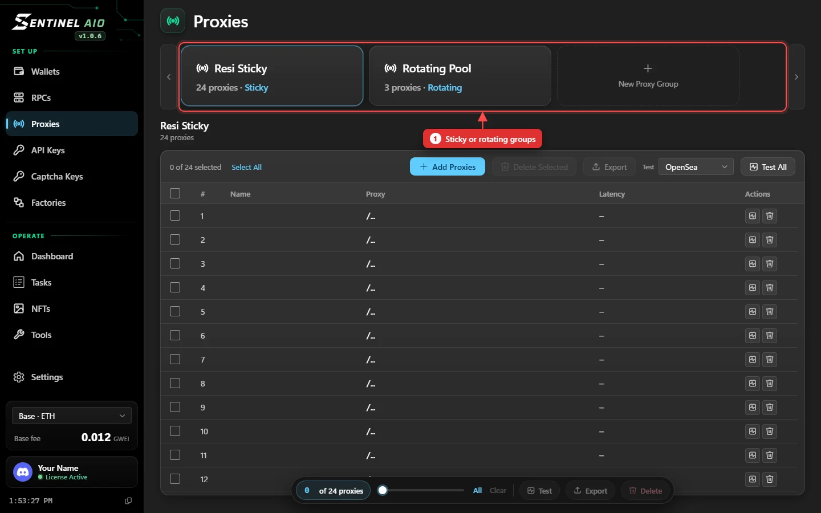Viewport: 821px width, 513px height.
Task: Check the box for proxy row 8
Action: 175,383
